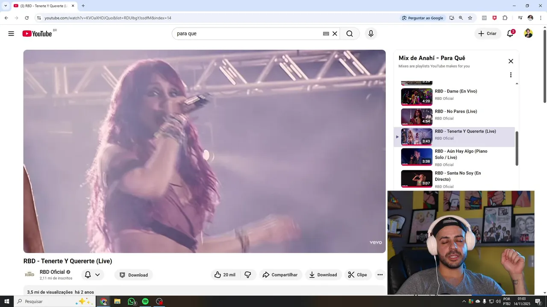Open the Compartilhar share dialog
The width and height of the screenshot is (547, 307).
click(x=280, y=275)
